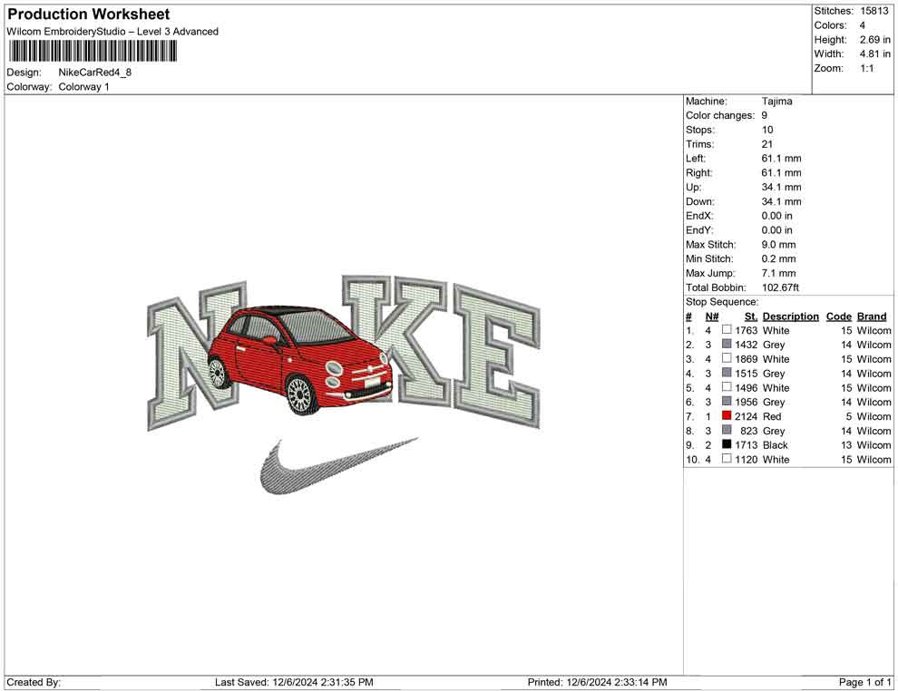The height and width of the screenshot is (691, 898).
Task: Select the Colors value 4
Action: [x=862, y=25]
